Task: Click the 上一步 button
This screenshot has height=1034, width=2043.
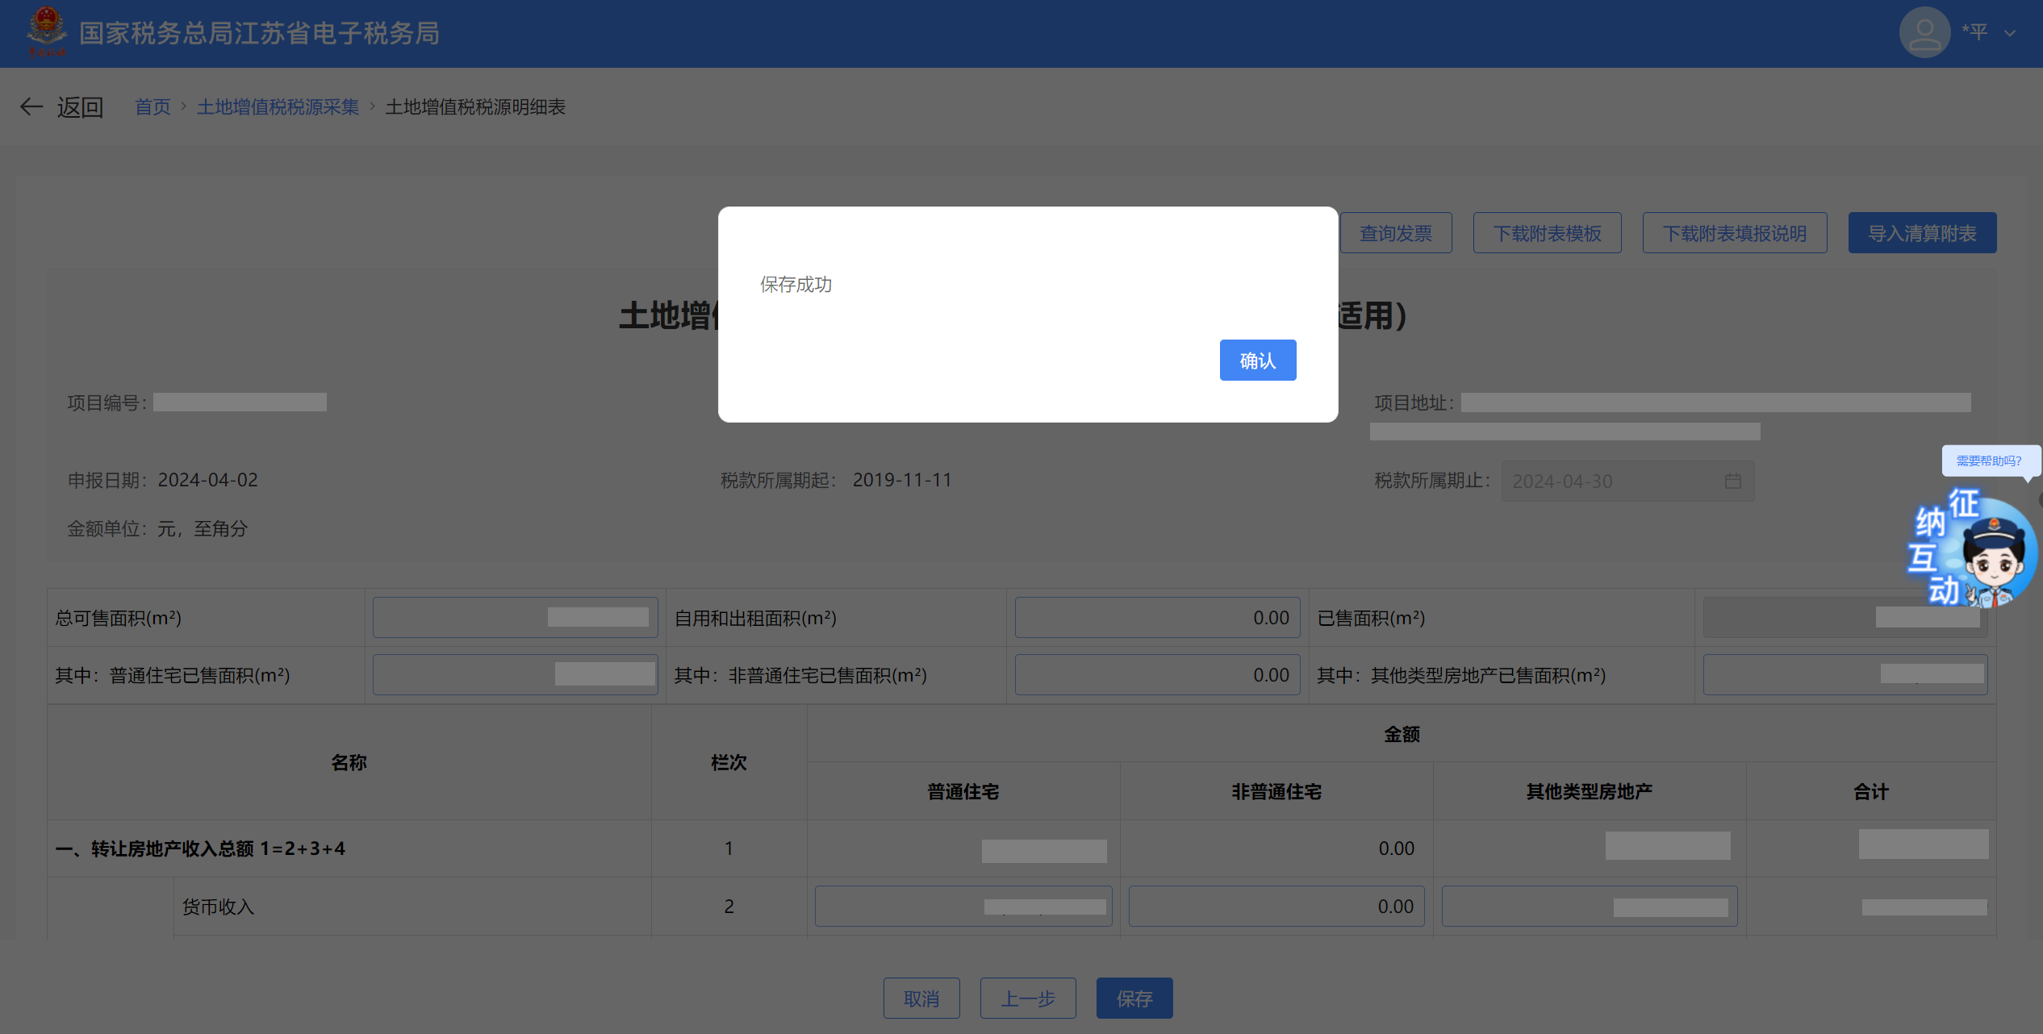Action: point(1027,999)
